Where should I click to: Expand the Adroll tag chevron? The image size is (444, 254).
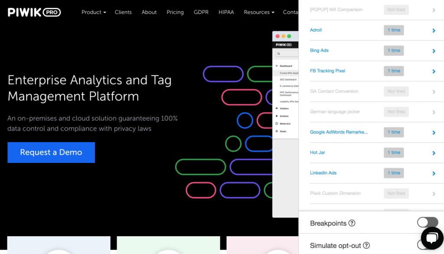click(434, 30)
